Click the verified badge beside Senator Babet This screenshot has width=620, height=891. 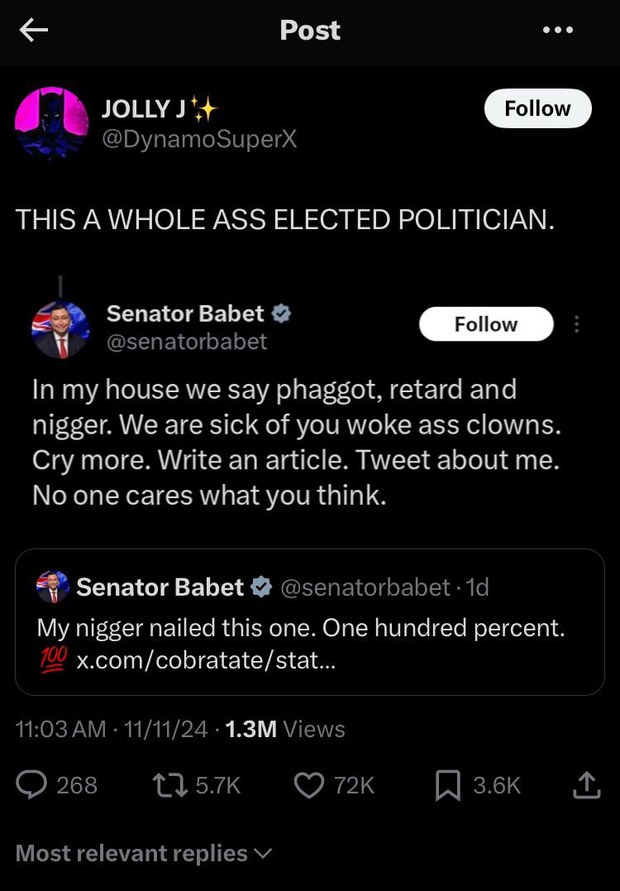point(282,314)
